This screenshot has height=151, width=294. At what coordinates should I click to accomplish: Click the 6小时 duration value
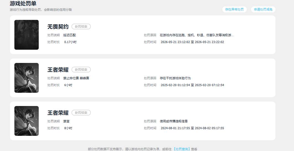68,85
